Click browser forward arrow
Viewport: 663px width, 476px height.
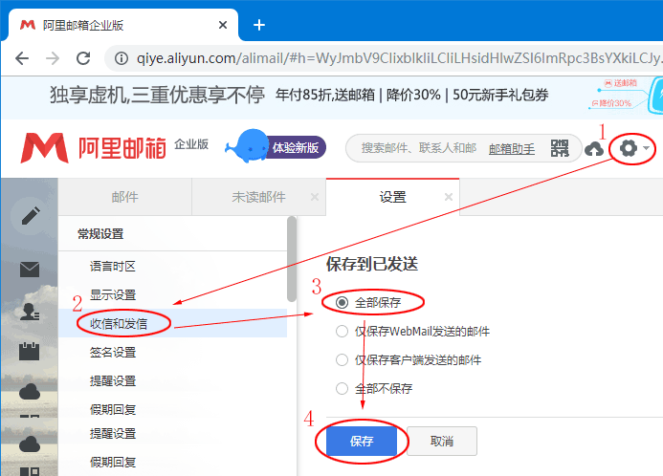(53, 58)
